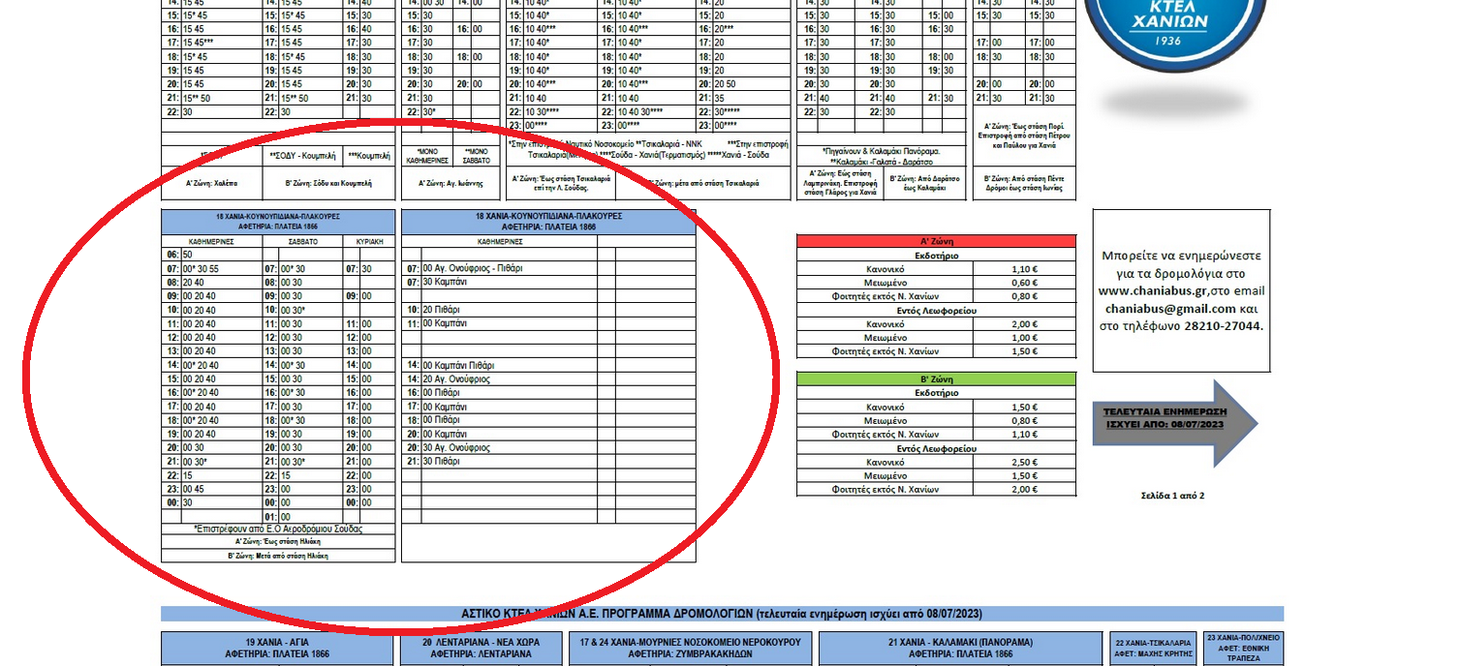The image size is (1460, 666).
Task: Click the '**ΜΟΝΟ ΣΑΒΒΑΤΟ' footnote cell
Action: click(476, 156)
